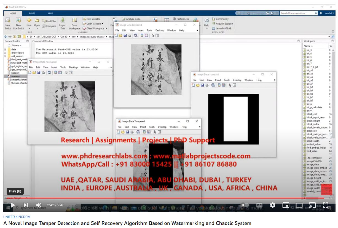Click Save icon in Image Data Standard toolbar
The width and height of the screenshot is (338, 228).
tap(202, 85)
